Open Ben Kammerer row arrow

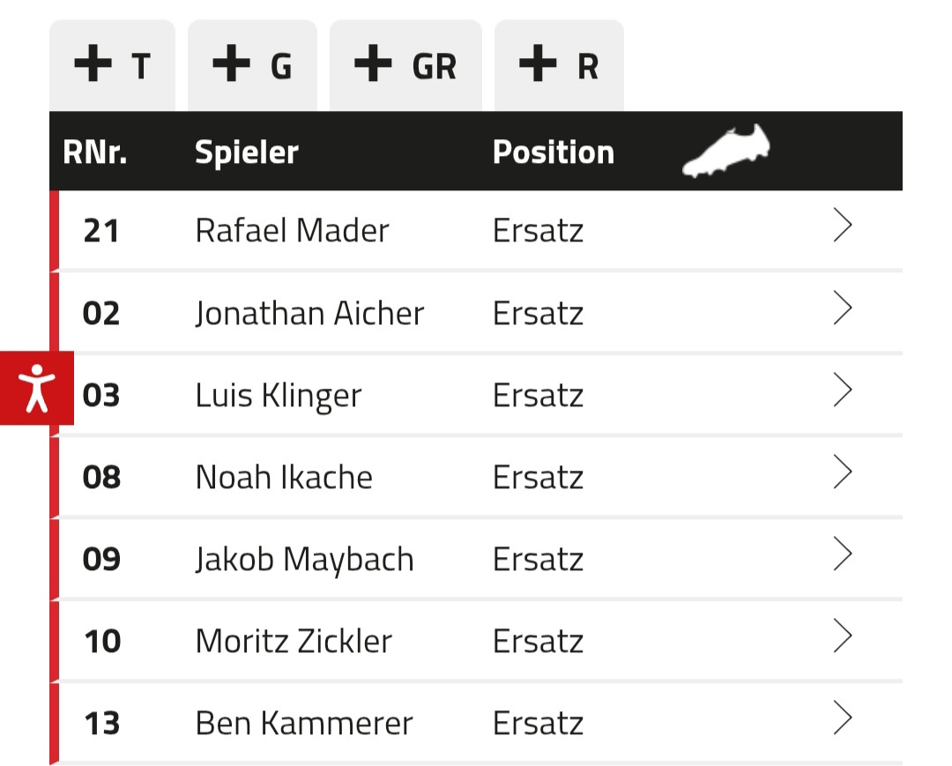(x=843, y=719)
